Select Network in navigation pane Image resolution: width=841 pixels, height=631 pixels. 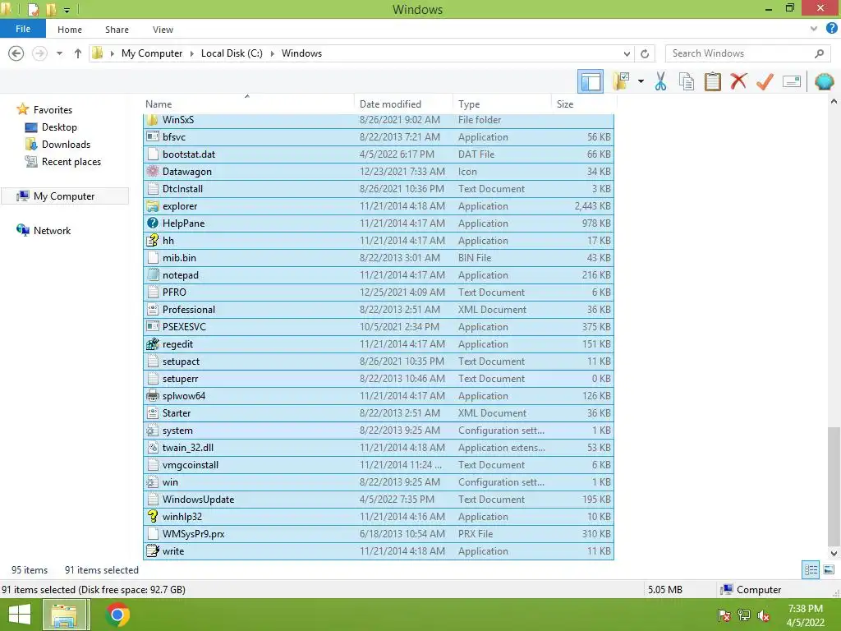52,230
